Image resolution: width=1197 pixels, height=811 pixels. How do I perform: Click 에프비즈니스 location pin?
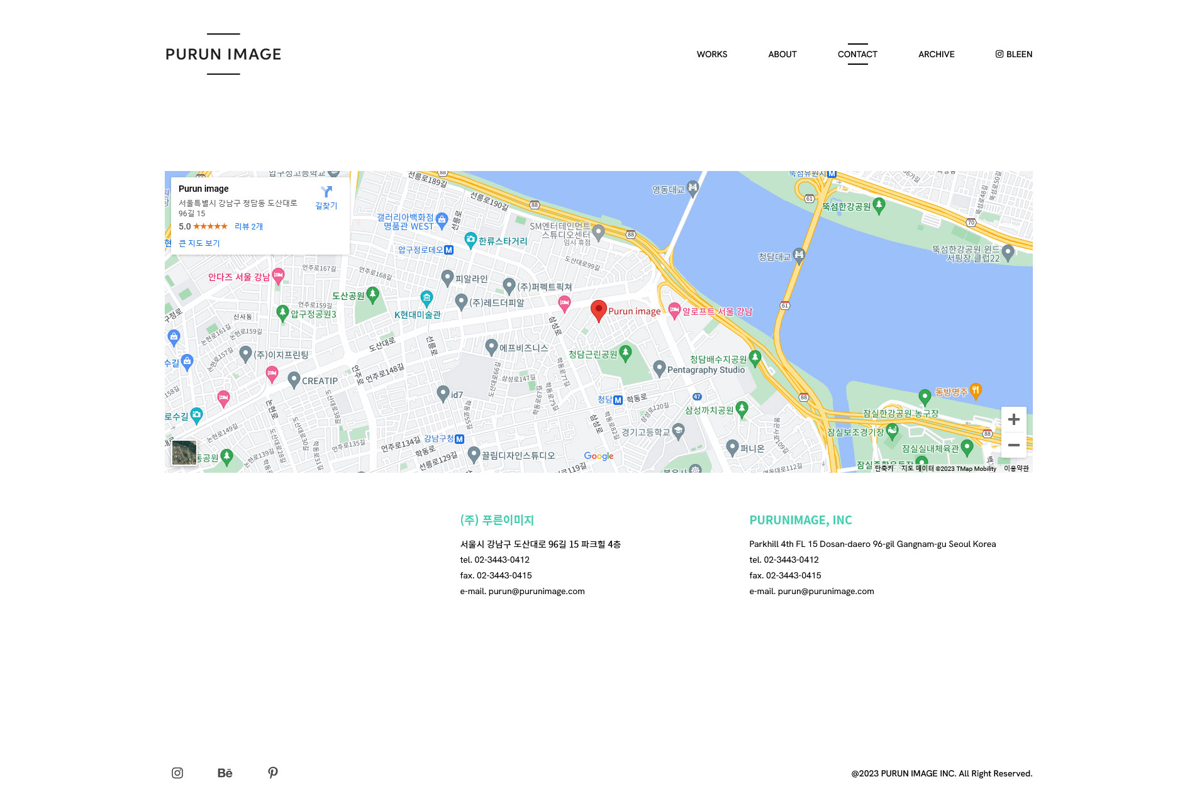(491, 346)
